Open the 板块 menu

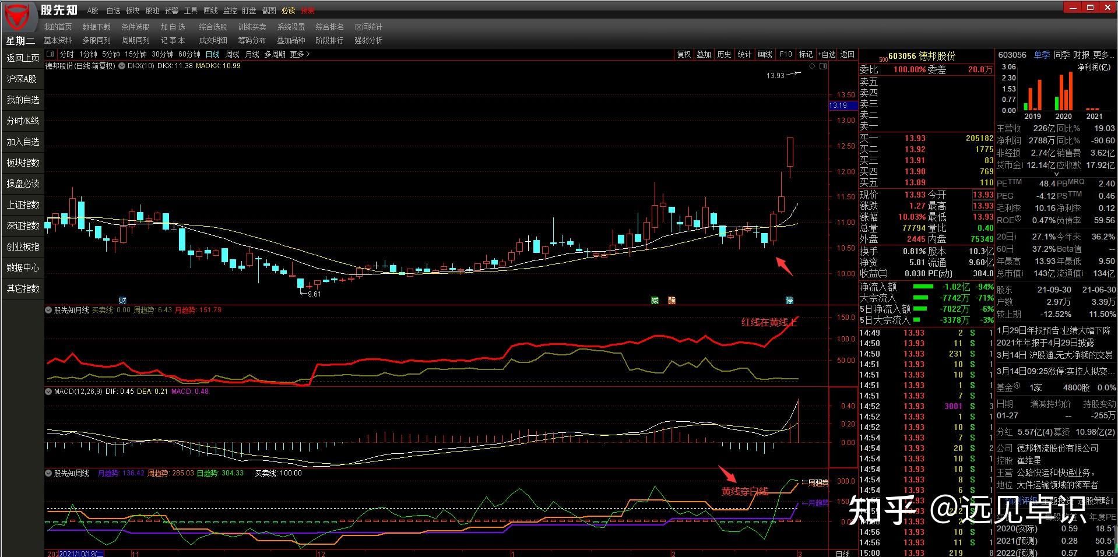coord(133,10)
